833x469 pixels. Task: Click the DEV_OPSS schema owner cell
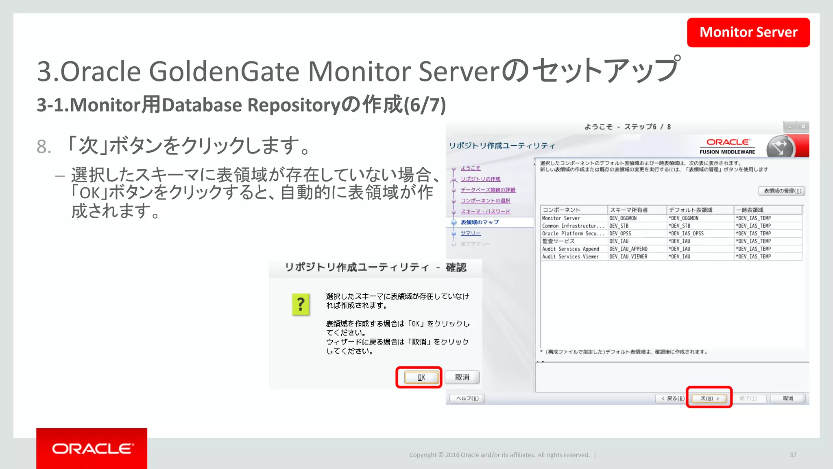click(x=637, y=234)
